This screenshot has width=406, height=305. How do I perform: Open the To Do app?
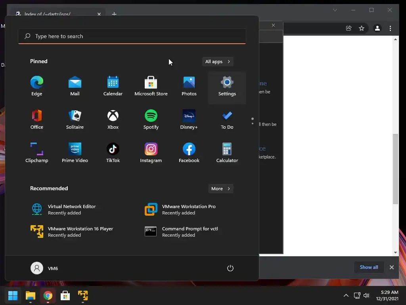[227, 120]
